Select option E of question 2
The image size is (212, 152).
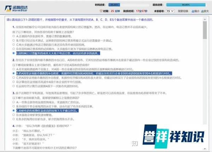pos(13,86)
